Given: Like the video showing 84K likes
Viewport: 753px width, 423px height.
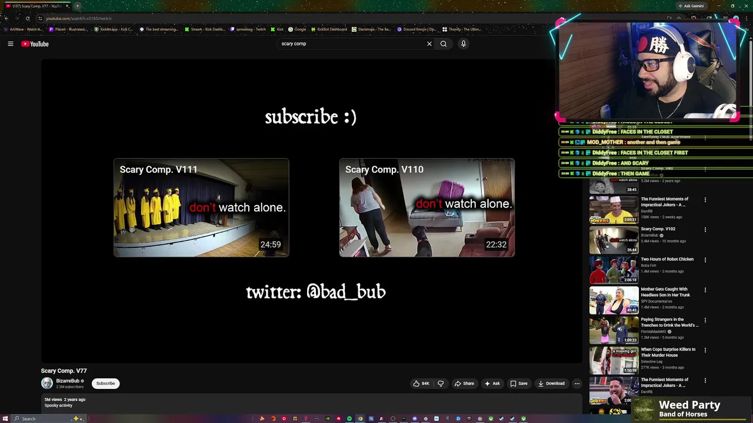Looking at the screenshot, I should coord(421,384).
